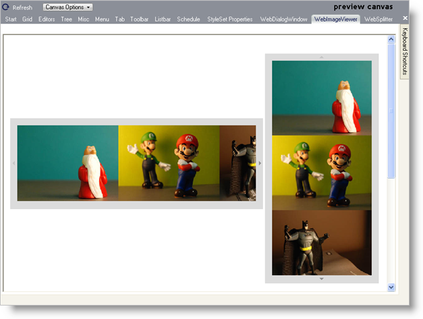Viewport: 423px width, 319px height.
Task: Open the Canvas Options dropdown
Action: click(x=67, y=7)
